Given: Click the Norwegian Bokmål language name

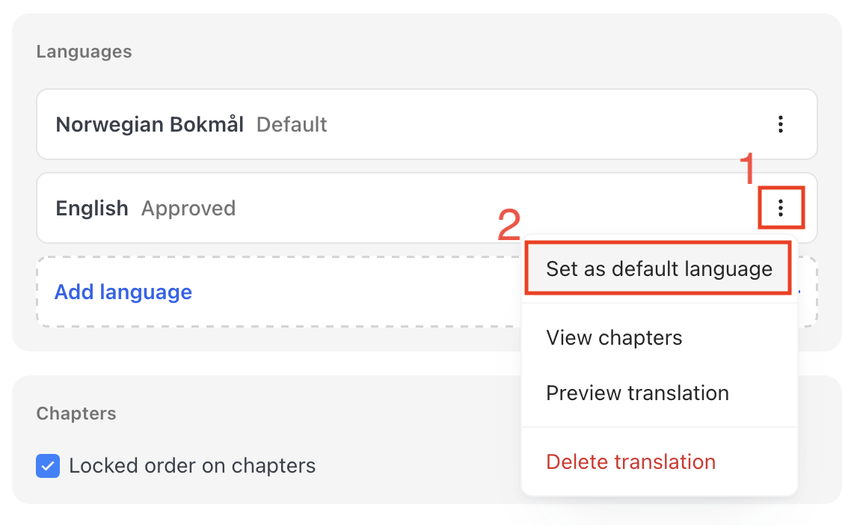Looking at the screenshot, I should pyautogui.click(x=150, y=124).
